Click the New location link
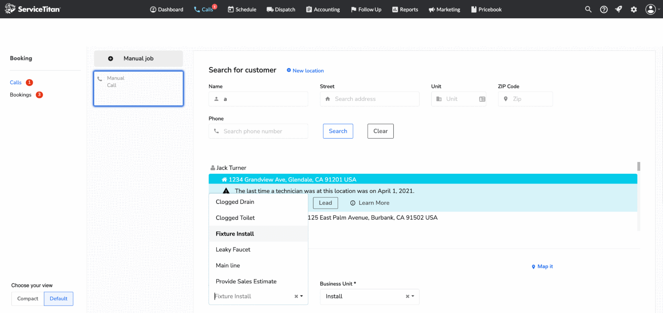This screenshot has height=313, width=663. (305, 70)
